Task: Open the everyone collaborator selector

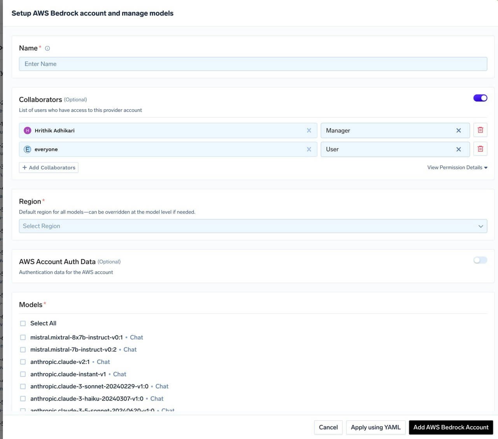Action: tap(168, 149)
